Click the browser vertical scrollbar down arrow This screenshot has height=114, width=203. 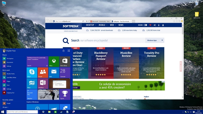pyautogui.click(x=183, y=97)
